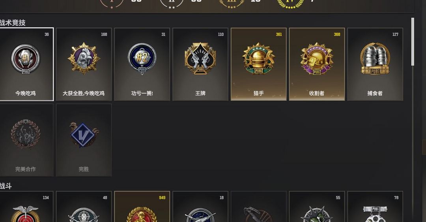This screenshot has width=426, height=222.
Task: Choose the 收割者 purple ribbon medal
Action: pos(317,64)
